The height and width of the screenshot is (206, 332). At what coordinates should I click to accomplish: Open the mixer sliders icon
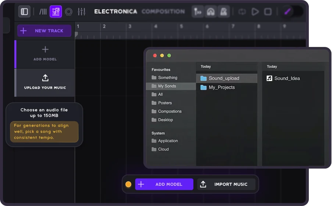(82, 11)
